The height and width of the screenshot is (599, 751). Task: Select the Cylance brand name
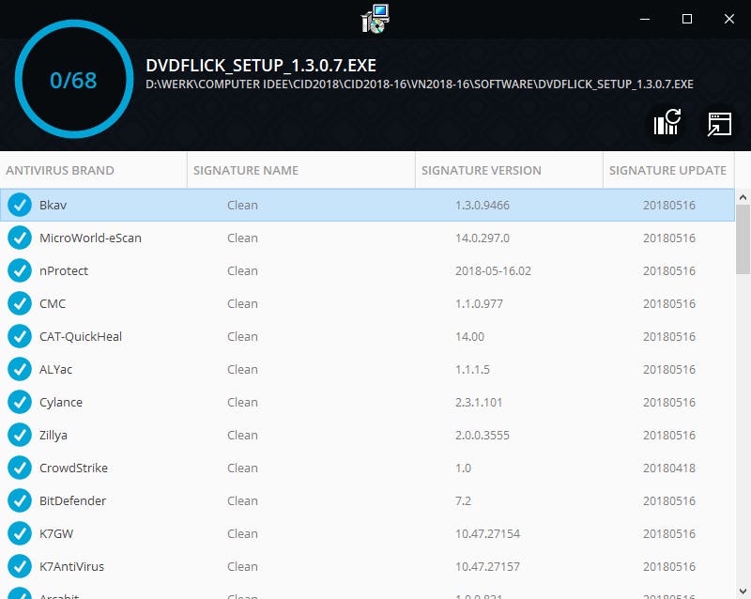pos(61,402)
